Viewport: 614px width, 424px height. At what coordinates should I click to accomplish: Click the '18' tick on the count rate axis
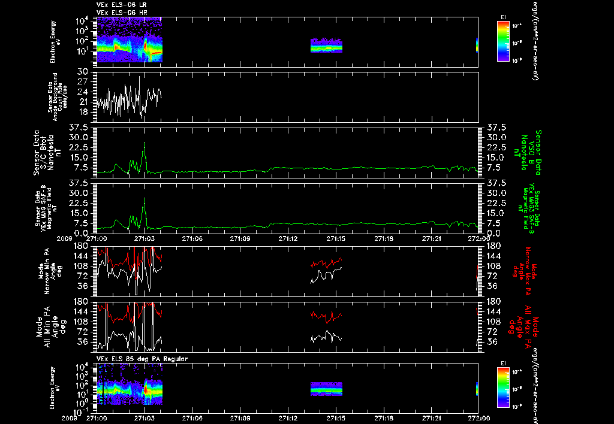click(x=83, y=112)
